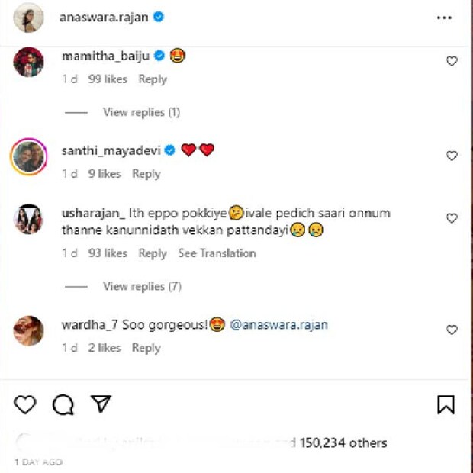Click anaswara.rajan profile picture in header

pos(29,18)
